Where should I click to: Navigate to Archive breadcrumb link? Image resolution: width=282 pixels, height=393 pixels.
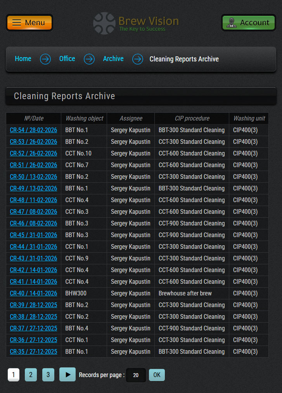(113, 59)
